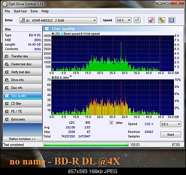Click the Jitter blue legend swatch

(x=61, y=78)
